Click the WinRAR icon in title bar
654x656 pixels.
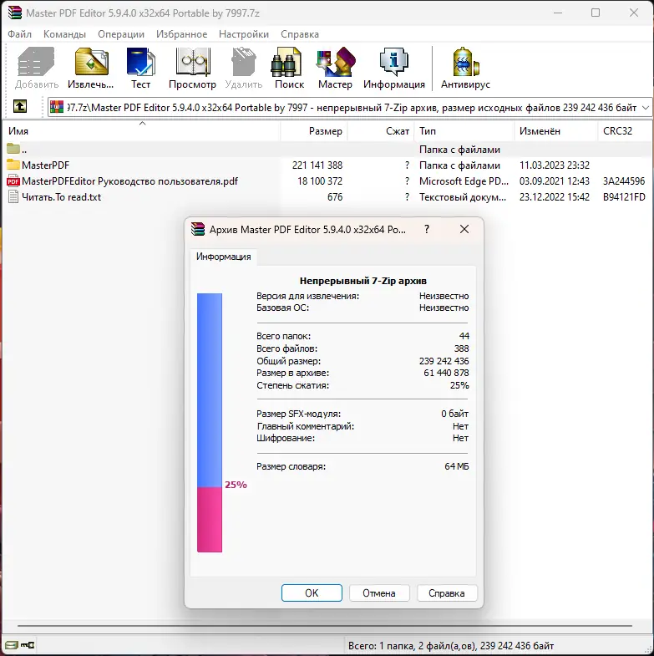(x=15, y=13)
